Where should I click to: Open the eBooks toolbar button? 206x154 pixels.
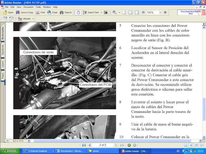(x=24, y=19)
